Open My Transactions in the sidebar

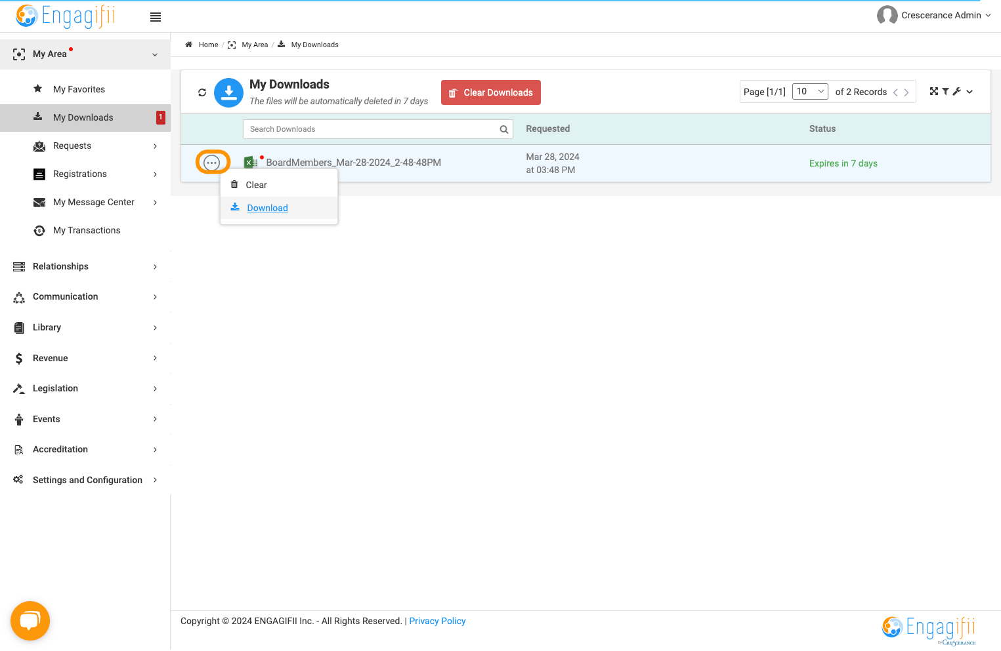[x=85, y=230]
